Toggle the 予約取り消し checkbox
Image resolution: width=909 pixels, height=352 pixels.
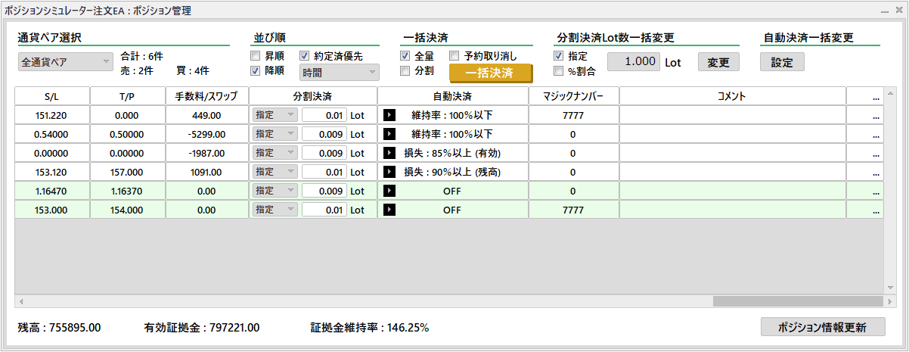coord(454,56)
